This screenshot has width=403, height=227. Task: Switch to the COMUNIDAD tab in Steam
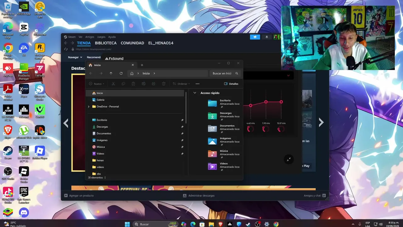click(132, 43)
